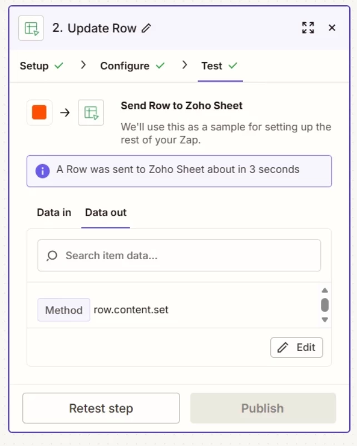Click the info icon in the notification banner
The width and height of the screenshot is (357, 446).
point(42,171)
